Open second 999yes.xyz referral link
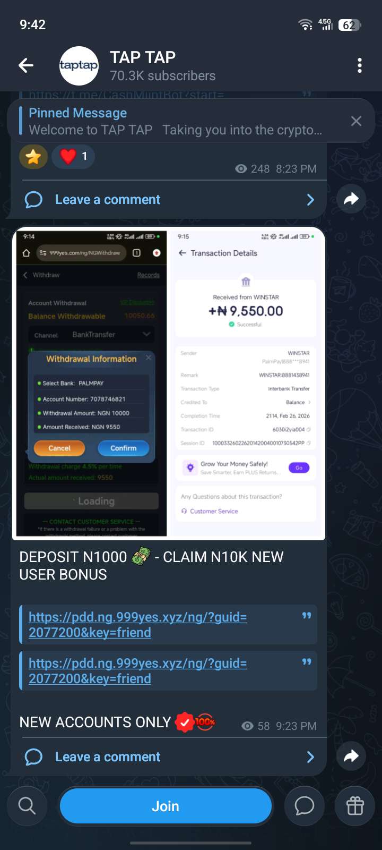The width and height of the screenshot is (382, 850). pyautogui.click(x=138, y=671)
